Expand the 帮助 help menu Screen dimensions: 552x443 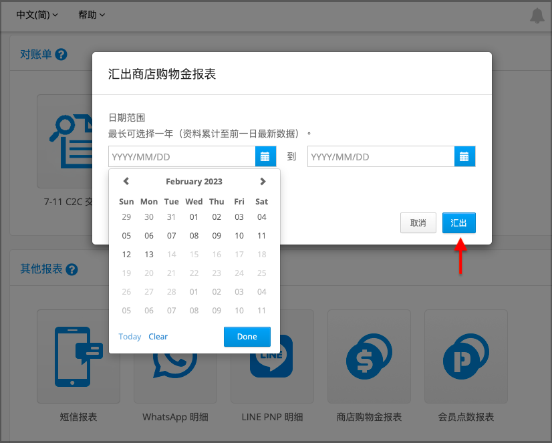[x=92, y=15]
